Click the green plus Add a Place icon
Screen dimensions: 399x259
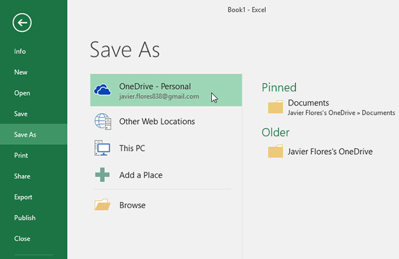click(x=103, y=175)
